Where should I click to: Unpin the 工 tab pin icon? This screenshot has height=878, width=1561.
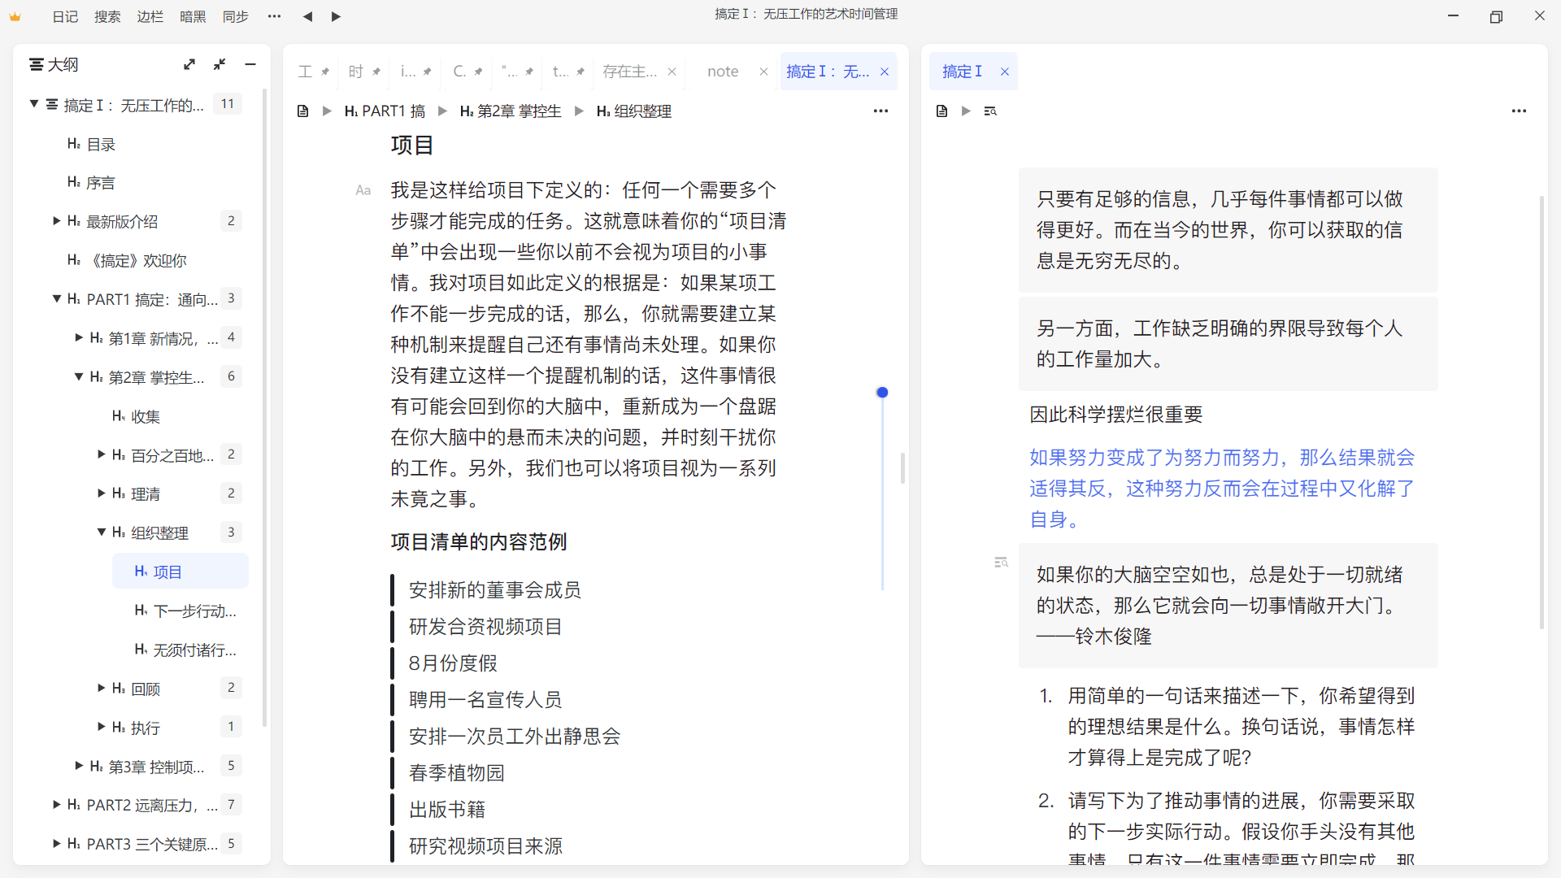click(325, 72)
